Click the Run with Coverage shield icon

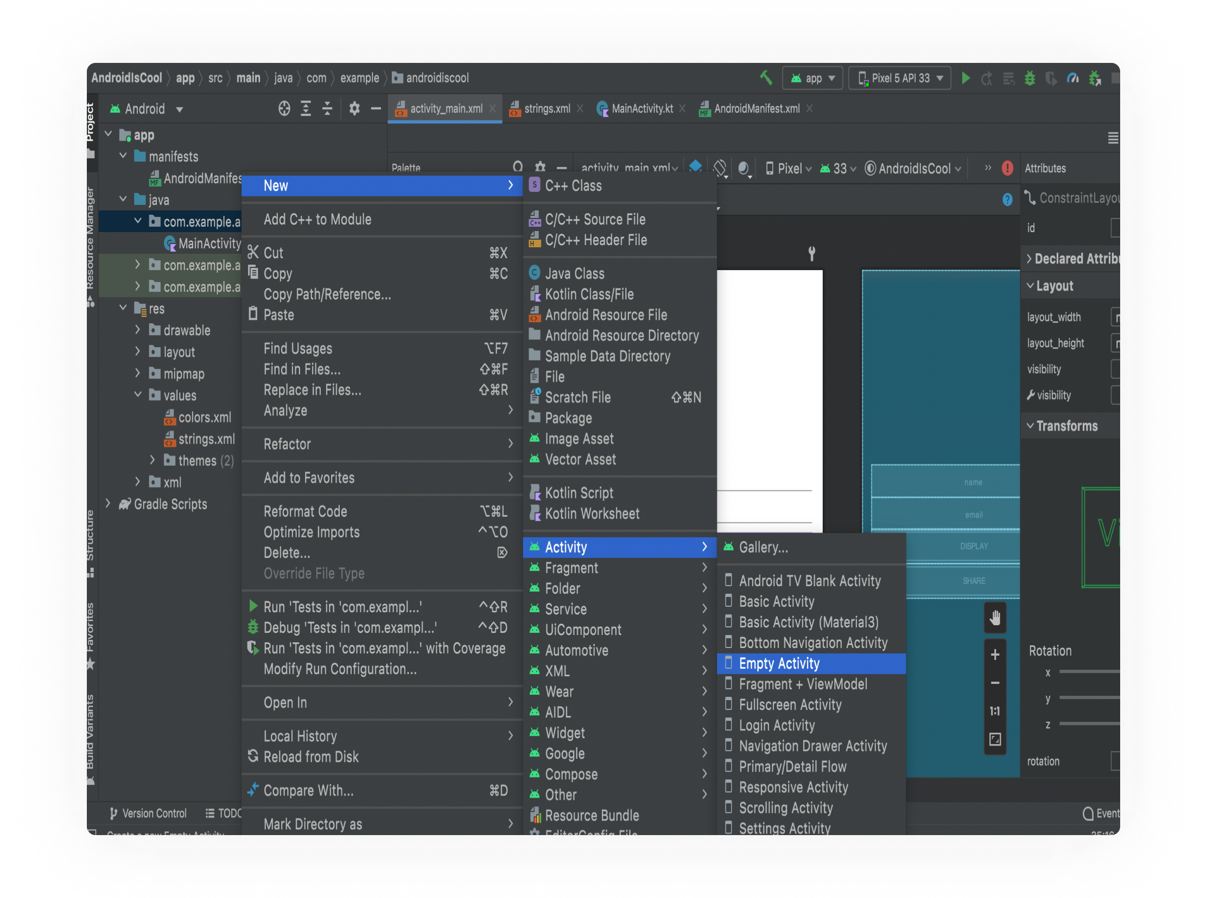point(1051,79)
